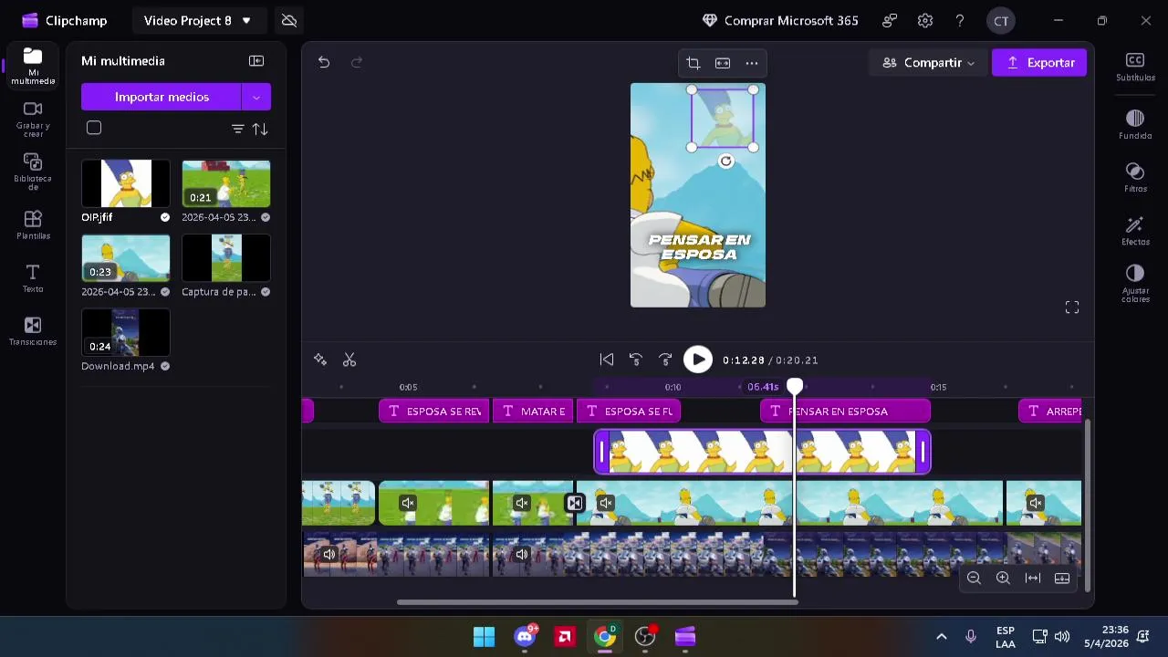This screenshot has height=657, width=1168.
Task: Toggle the select-all media checkbox
Action: coord(94,128)
